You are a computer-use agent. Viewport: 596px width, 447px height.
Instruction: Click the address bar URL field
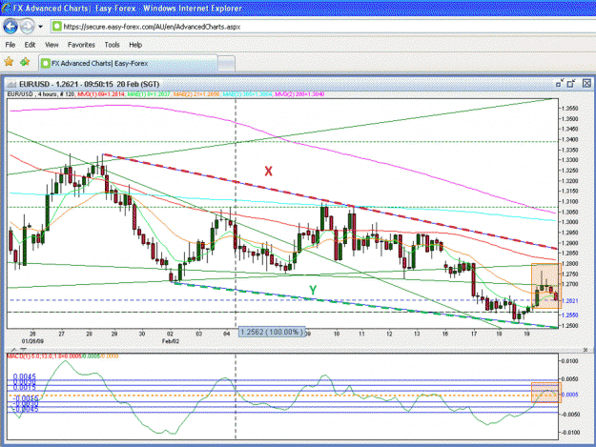[323, 27]
